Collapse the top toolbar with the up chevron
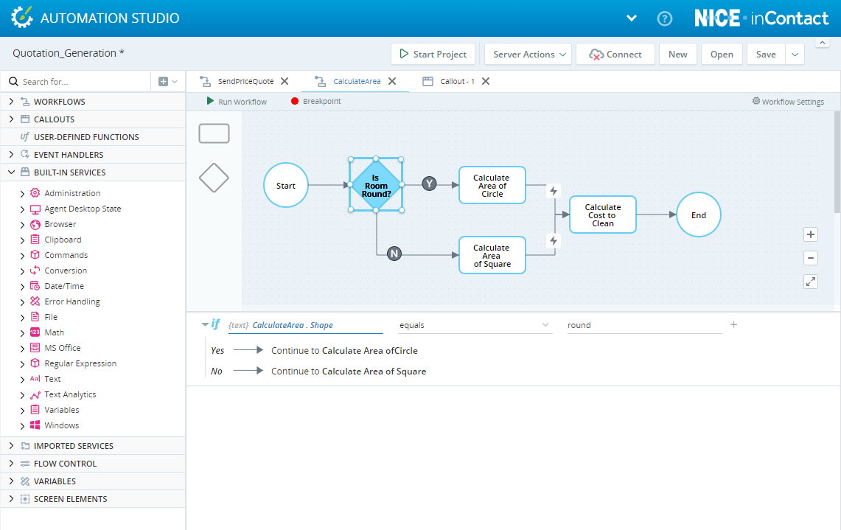The width and height of the screenshot is (841, 530). (x=823, y=42)
